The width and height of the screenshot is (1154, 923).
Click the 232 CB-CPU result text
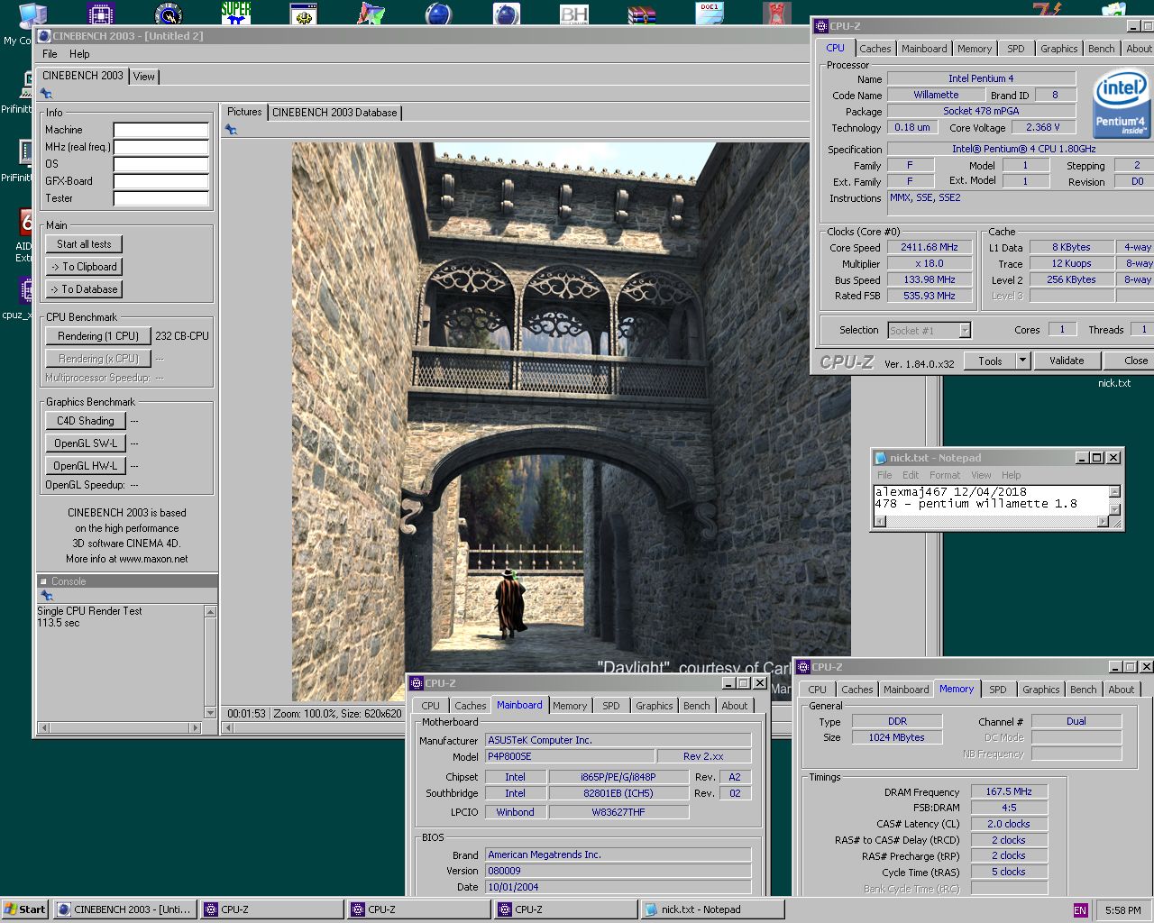coord(181,336)
